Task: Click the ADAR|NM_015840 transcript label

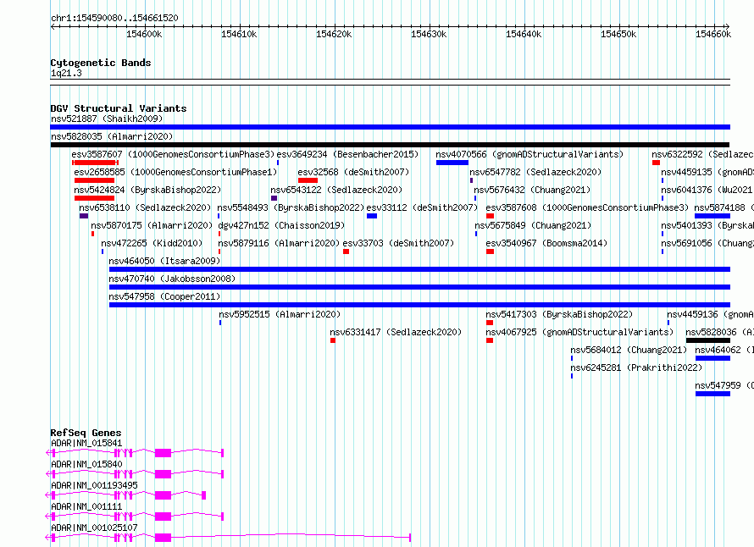Action: click(86, 464)
